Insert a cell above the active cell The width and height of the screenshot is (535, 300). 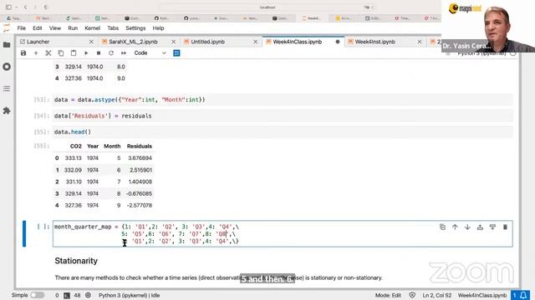click(480, 227)
